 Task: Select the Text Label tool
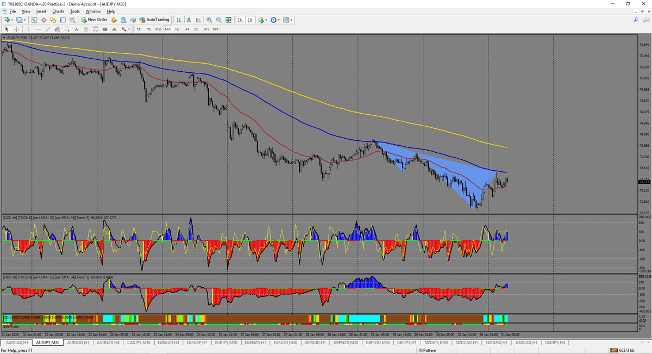pos(86,29)
